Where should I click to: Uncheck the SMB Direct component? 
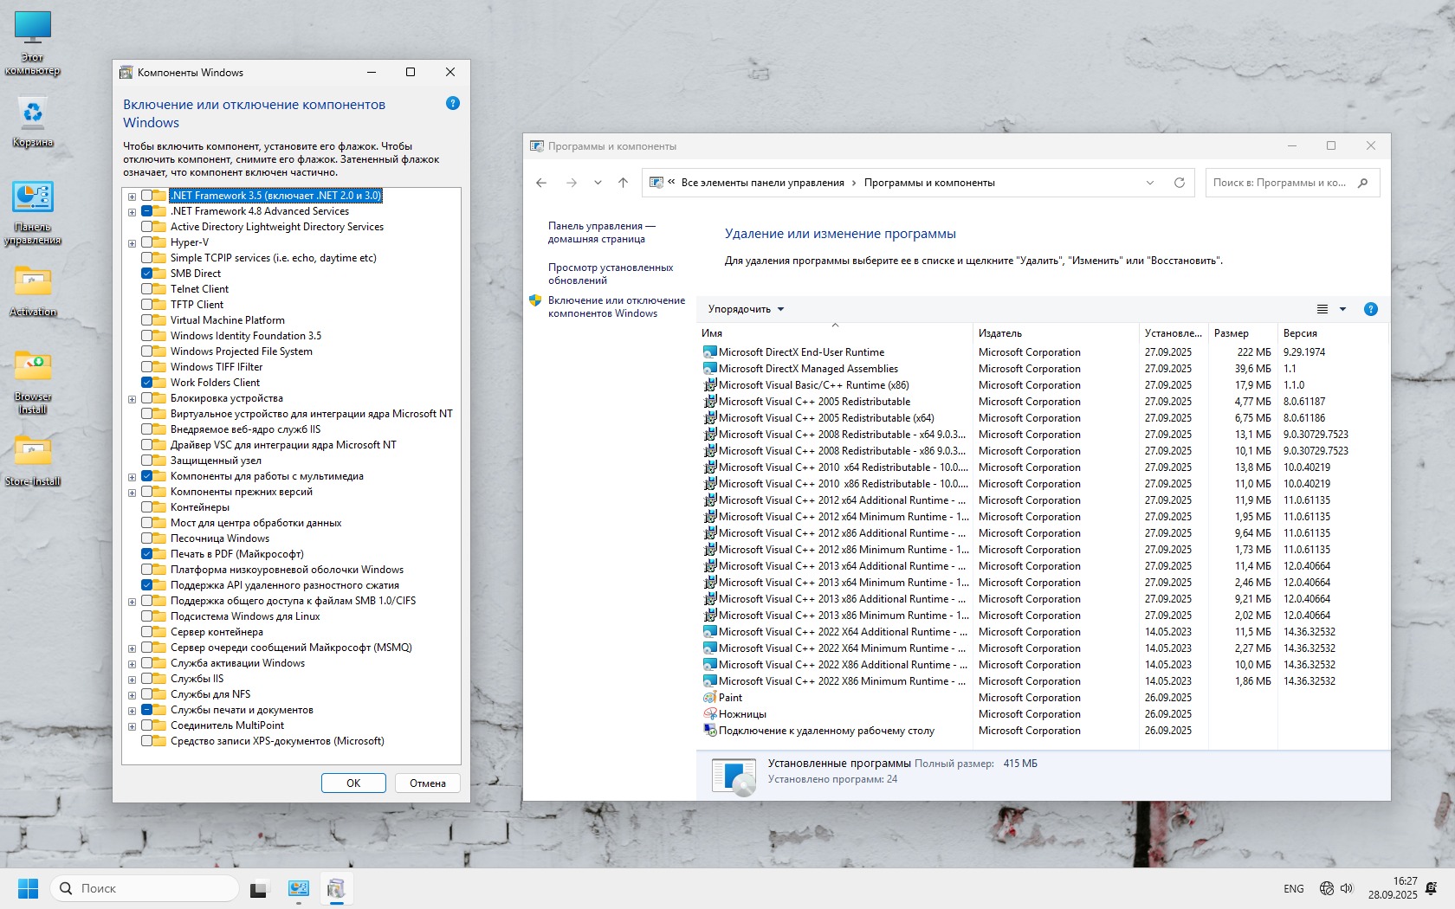[146, 274]
